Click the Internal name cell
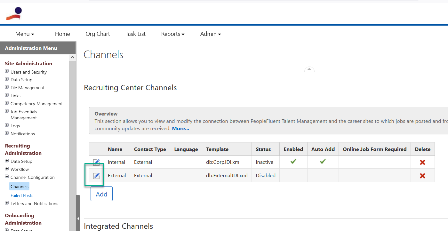Image resolution: width=448 pixels, height=231 pixels. [116, 162]
